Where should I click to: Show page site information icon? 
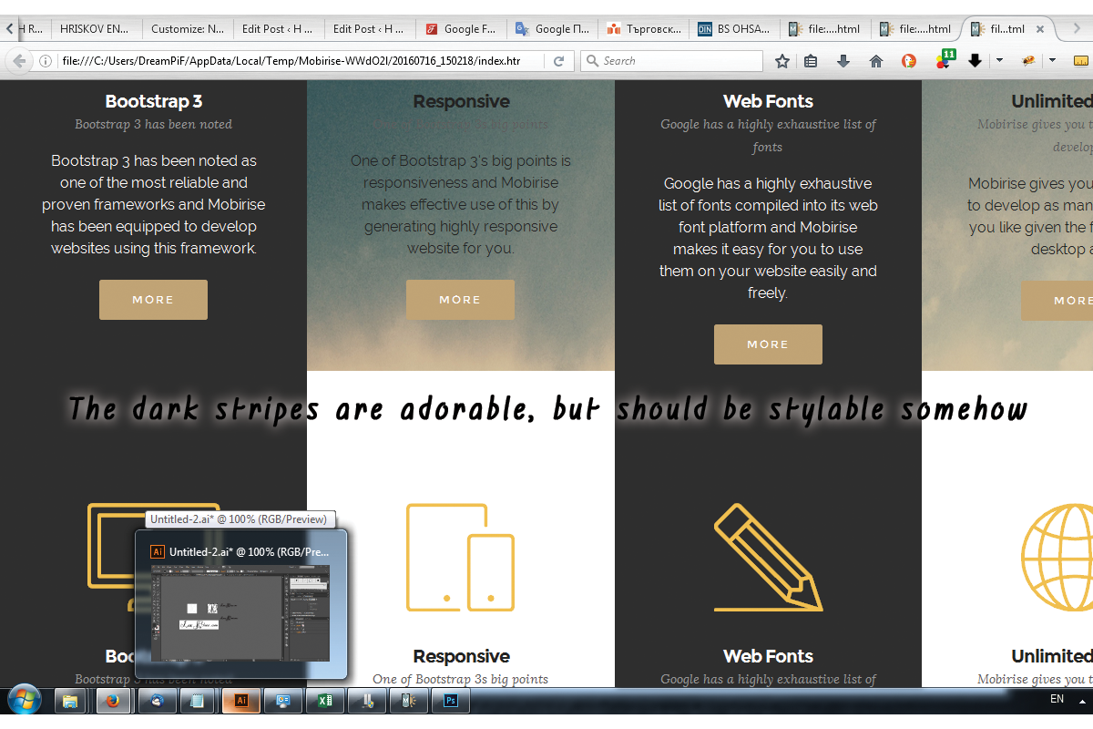point(45,61)
